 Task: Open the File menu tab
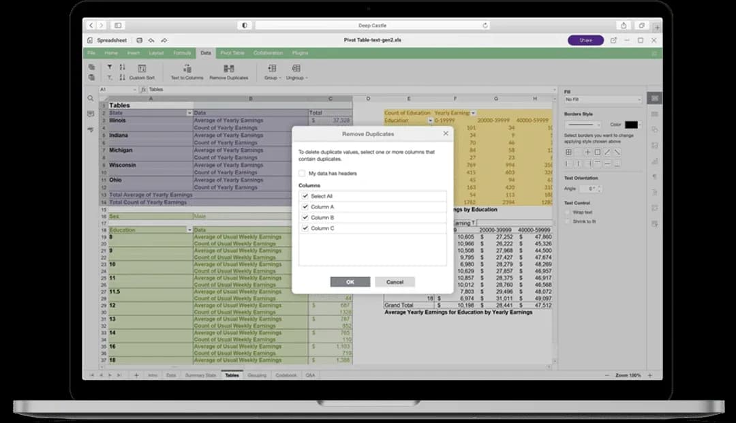pos(91,53)
